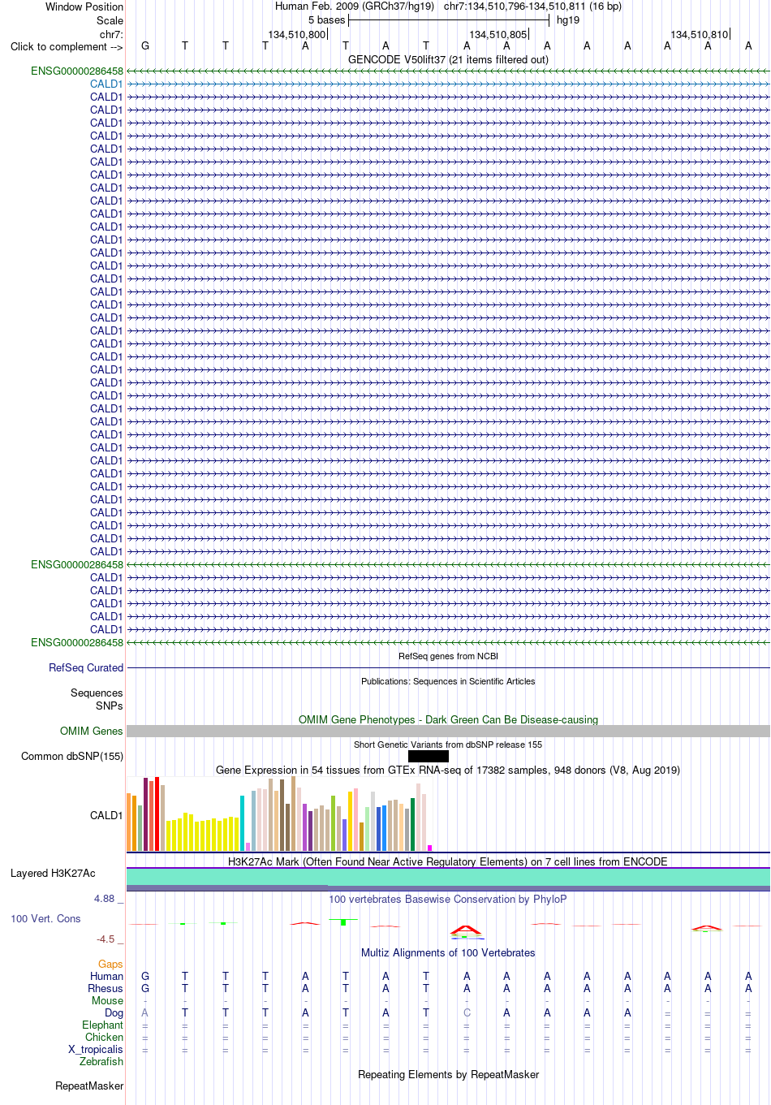This screenshot has height=1105, width=771.
Task: Click the RepeatMasker track label
Action: [x=89, y=1086]
